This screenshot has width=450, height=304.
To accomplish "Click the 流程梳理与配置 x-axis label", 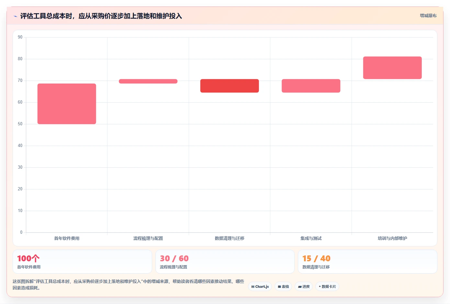I will click(148, 238).
